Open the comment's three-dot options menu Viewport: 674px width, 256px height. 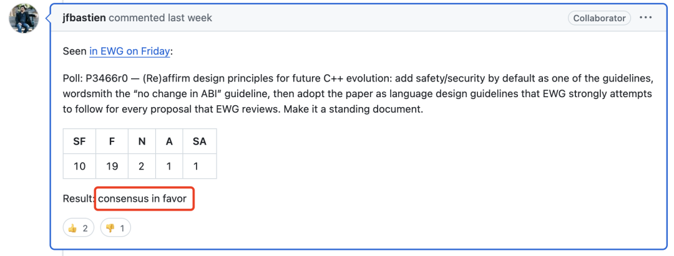(646, 18)
